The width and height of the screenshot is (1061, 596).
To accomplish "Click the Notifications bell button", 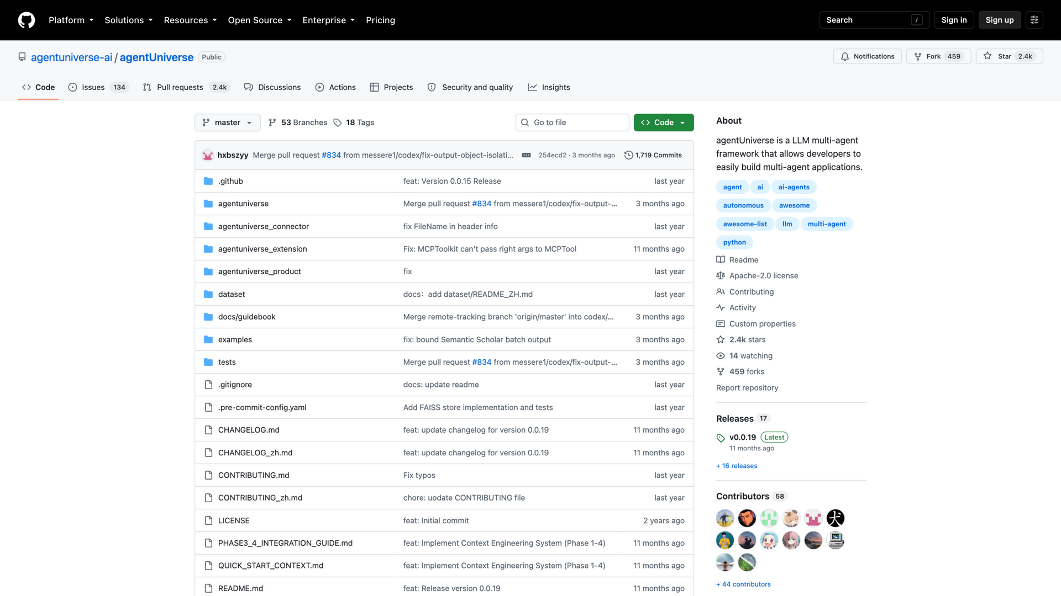I will 867,56.
